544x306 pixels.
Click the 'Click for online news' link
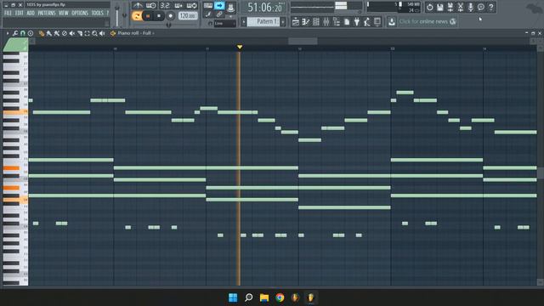423,22
